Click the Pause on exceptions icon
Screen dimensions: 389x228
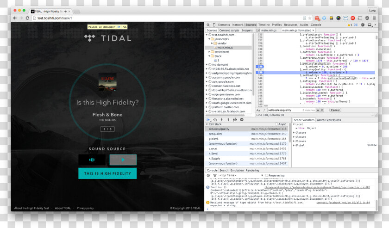(x=242, y=120)
